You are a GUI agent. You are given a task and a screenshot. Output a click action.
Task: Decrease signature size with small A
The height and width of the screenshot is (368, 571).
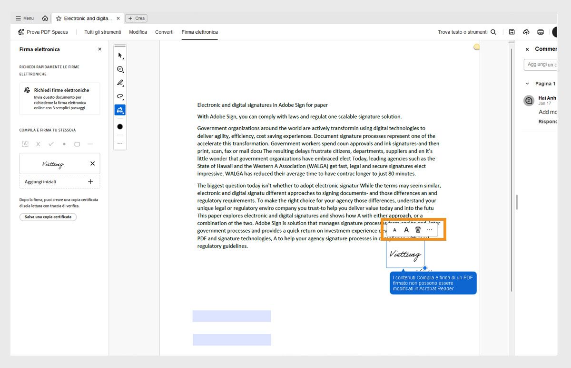[394, 230]
